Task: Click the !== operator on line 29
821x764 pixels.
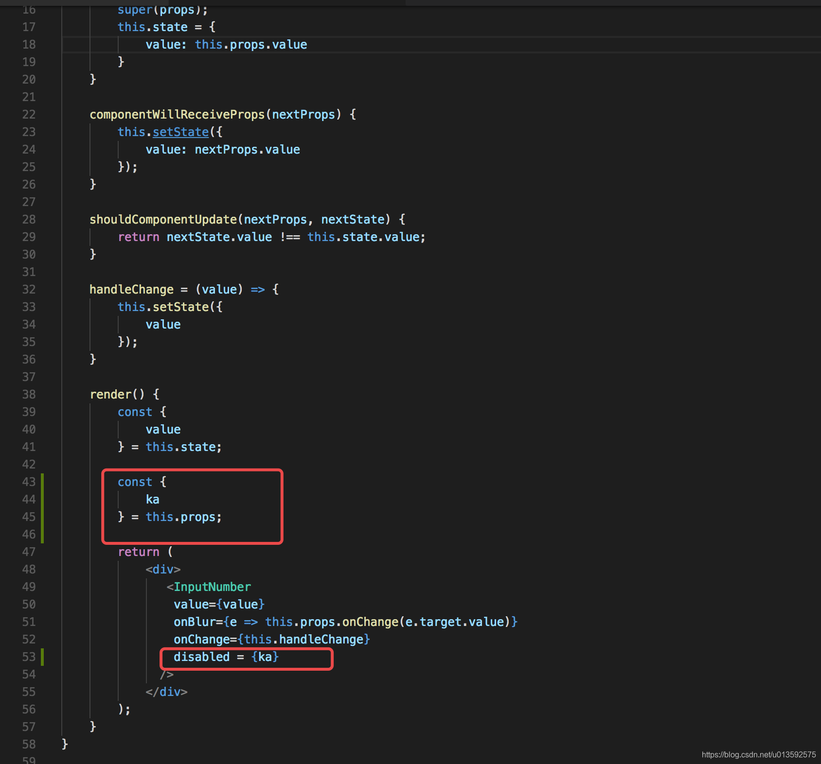Action: (289, 237)
